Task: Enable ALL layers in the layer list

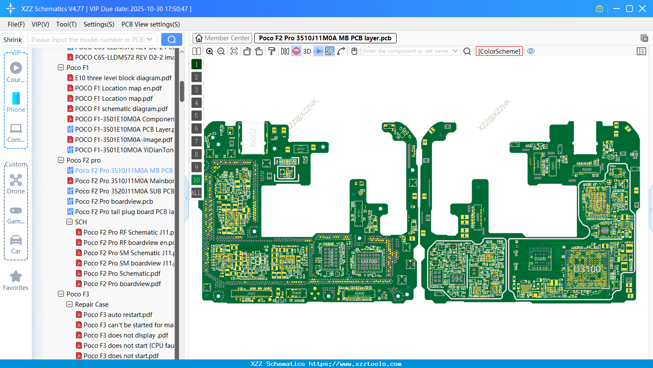Action: pyautogui.click(x=196, y=193)
